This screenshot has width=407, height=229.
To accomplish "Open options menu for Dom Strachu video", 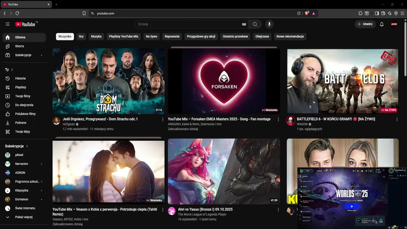I will (163, 119).
